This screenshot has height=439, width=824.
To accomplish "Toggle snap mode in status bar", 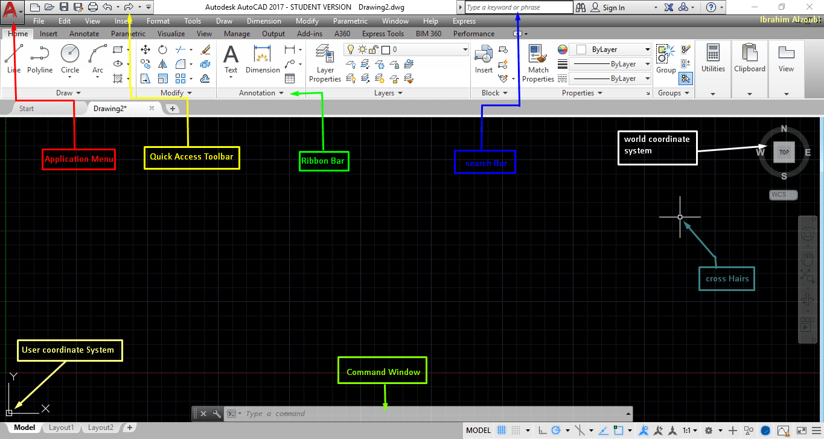I will click(516, 431).
